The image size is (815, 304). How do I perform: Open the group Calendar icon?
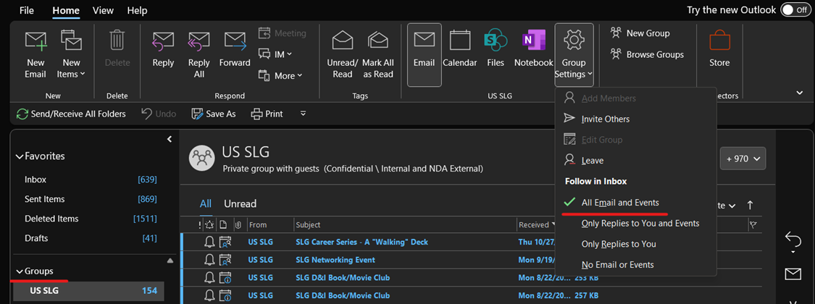[460, 42]
